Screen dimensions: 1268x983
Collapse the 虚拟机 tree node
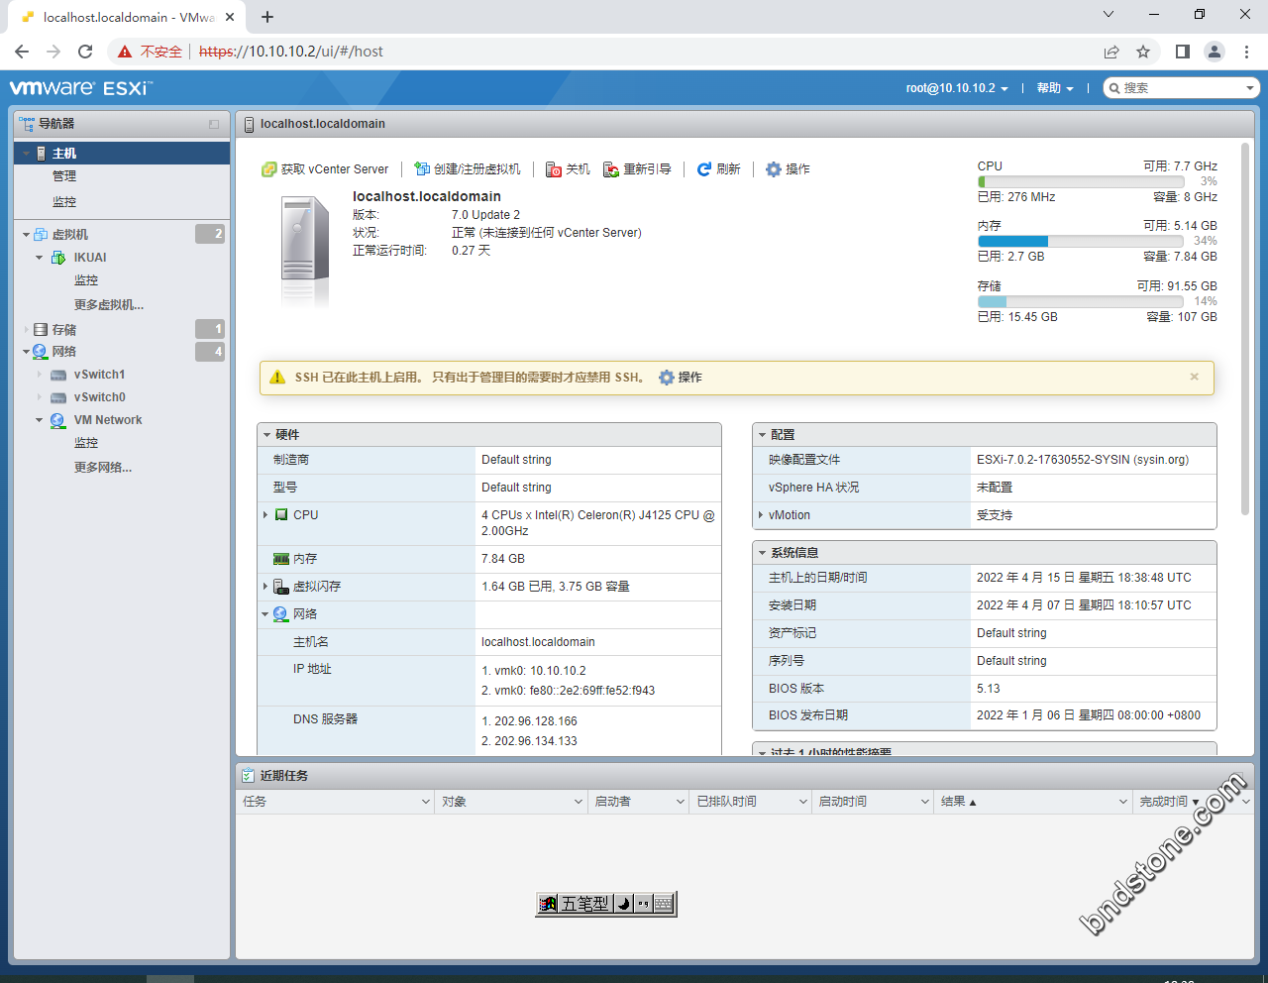tap(26, 235)
